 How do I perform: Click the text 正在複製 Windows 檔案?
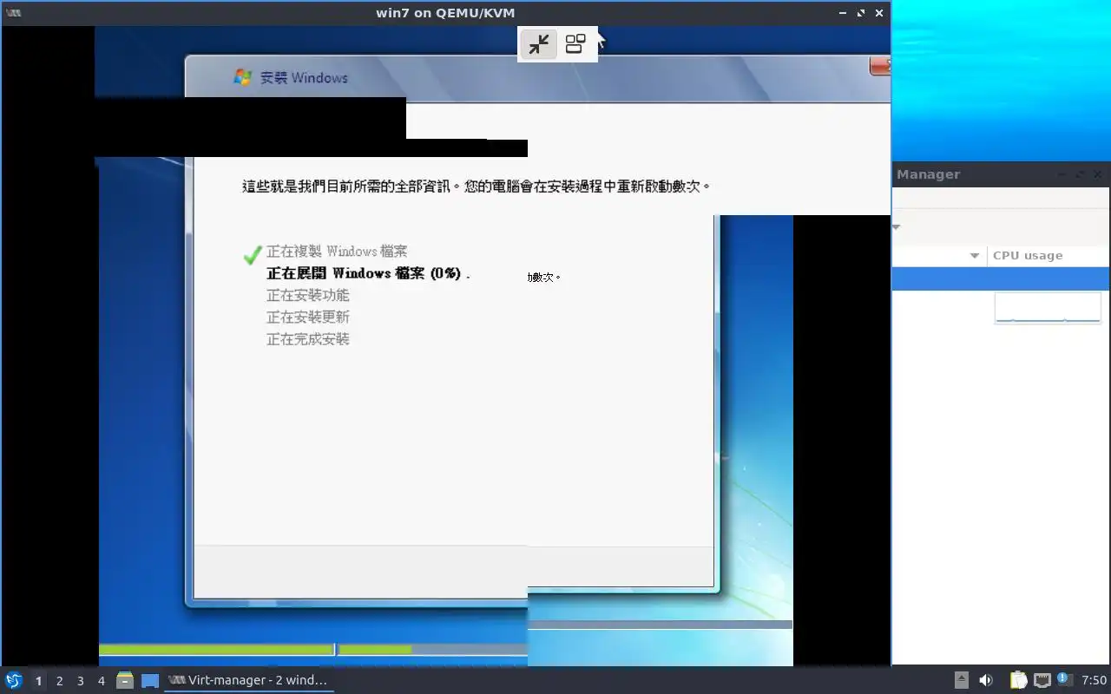tap(337, 252)
